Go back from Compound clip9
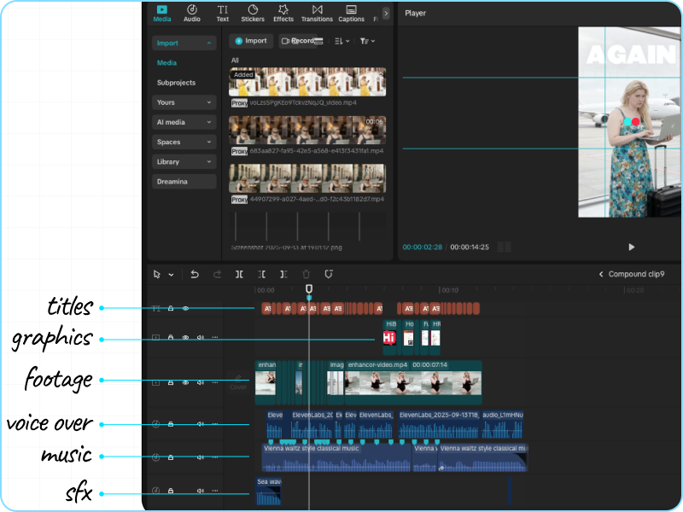The width and height of the screenshot is (683, 512). pyautogui.click(x=600, y=275)
